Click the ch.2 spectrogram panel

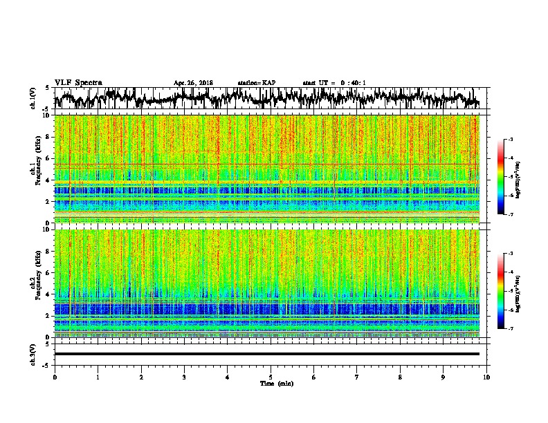[x=267, y=283]
